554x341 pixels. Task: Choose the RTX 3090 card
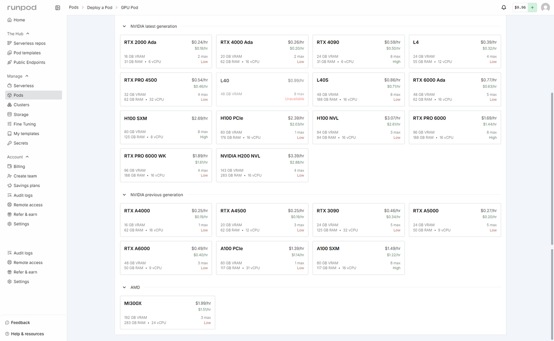tap(358, 220)
